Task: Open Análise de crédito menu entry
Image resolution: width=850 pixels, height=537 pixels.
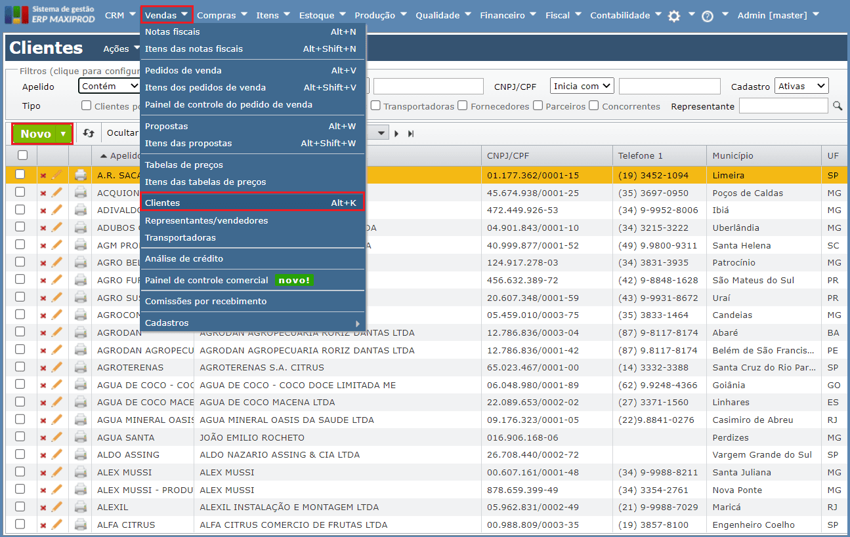Action: [184, 258]
